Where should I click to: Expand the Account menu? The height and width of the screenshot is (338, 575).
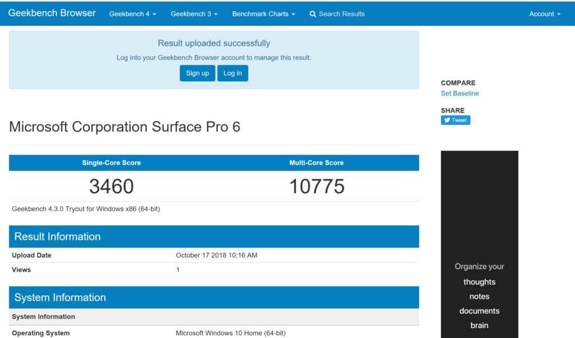[545, 14]
